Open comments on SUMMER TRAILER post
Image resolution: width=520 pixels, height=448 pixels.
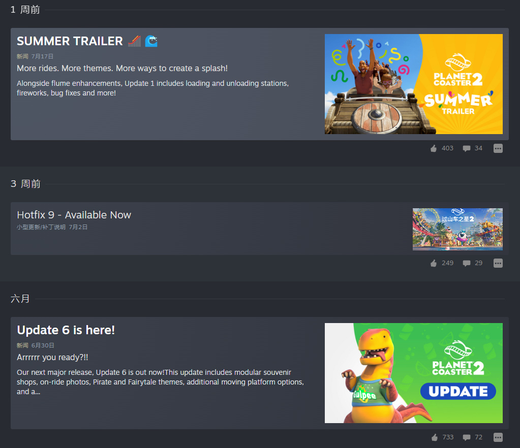pos(466,148)
